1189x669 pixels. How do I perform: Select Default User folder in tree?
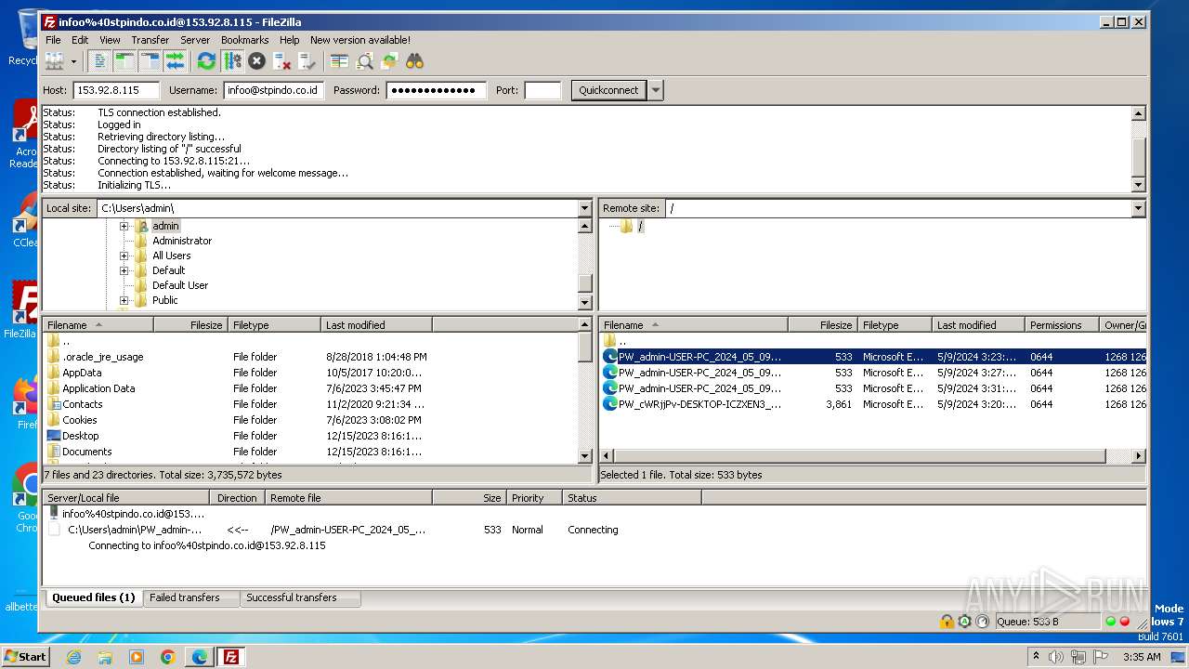[x=180, y=285]
